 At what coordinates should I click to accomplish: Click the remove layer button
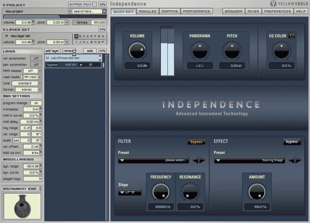[x=69, y=51]
